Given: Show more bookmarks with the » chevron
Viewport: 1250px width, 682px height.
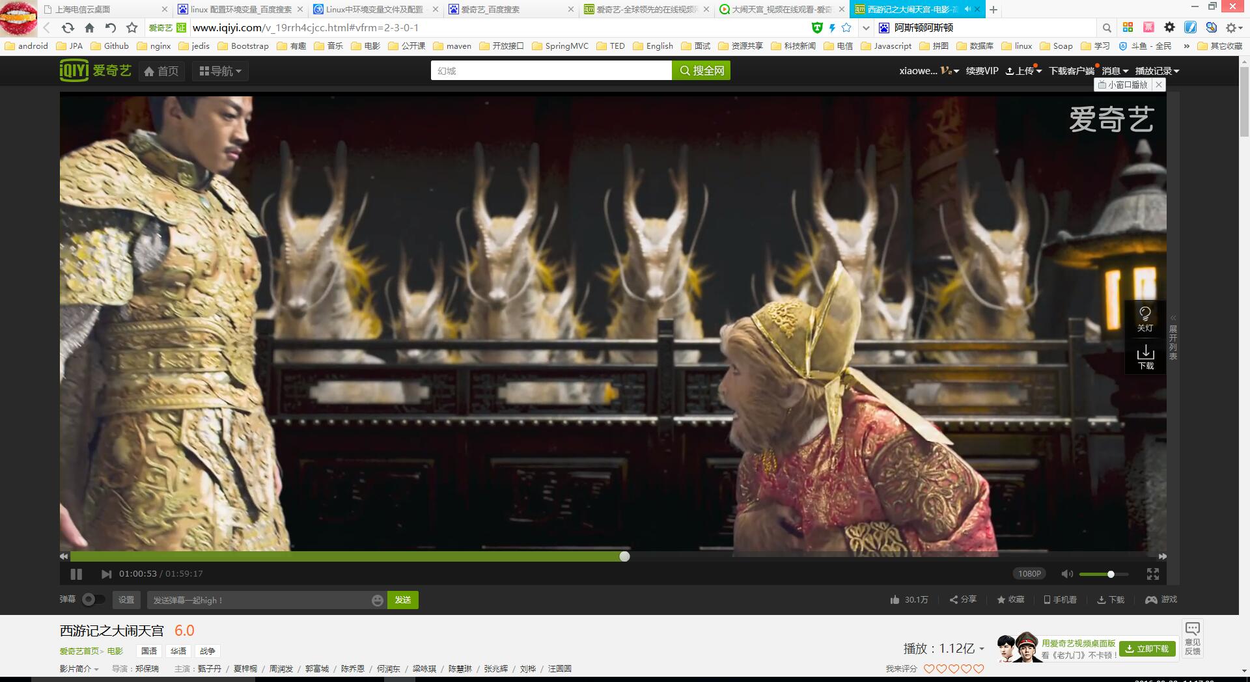Looking at the screenshot, I should 1187,46.
